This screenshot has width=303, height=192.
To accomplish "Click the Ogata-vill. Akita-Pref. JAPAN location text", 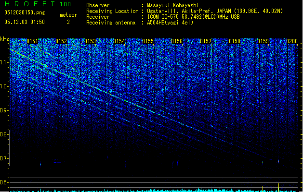I will click(215, 11).
